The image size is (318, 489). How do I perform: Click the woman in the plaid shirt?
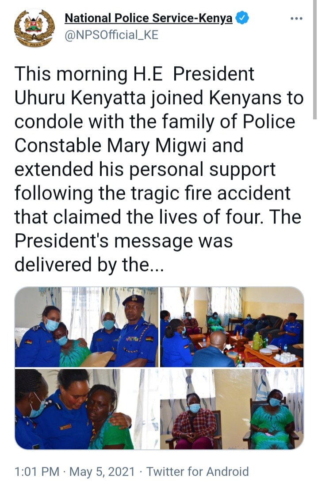[194, 421]
